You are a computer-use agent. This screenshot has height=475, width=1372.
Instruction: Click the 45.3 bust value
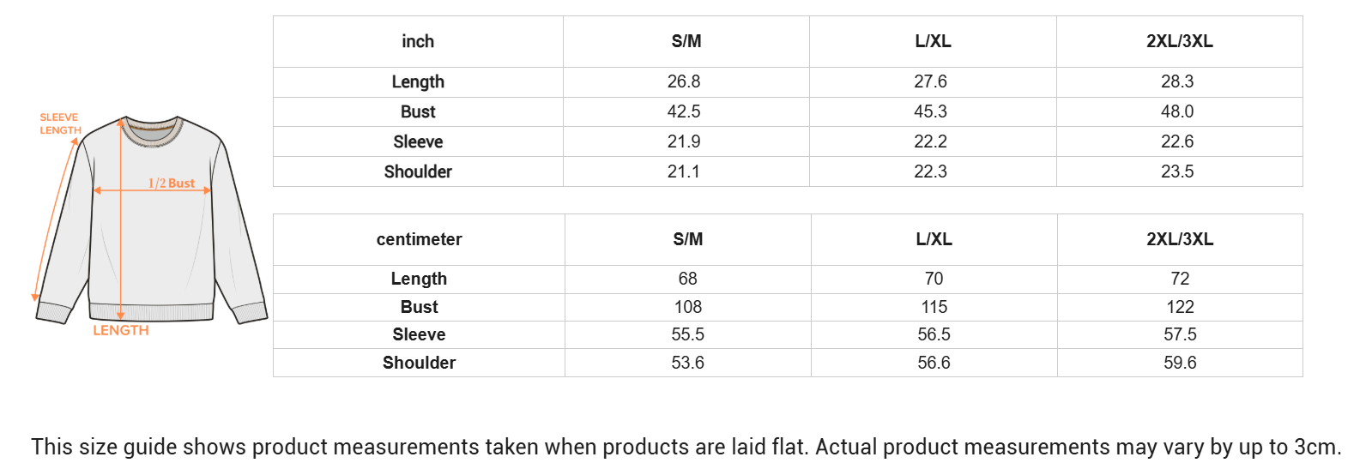(x=930, y=111)
